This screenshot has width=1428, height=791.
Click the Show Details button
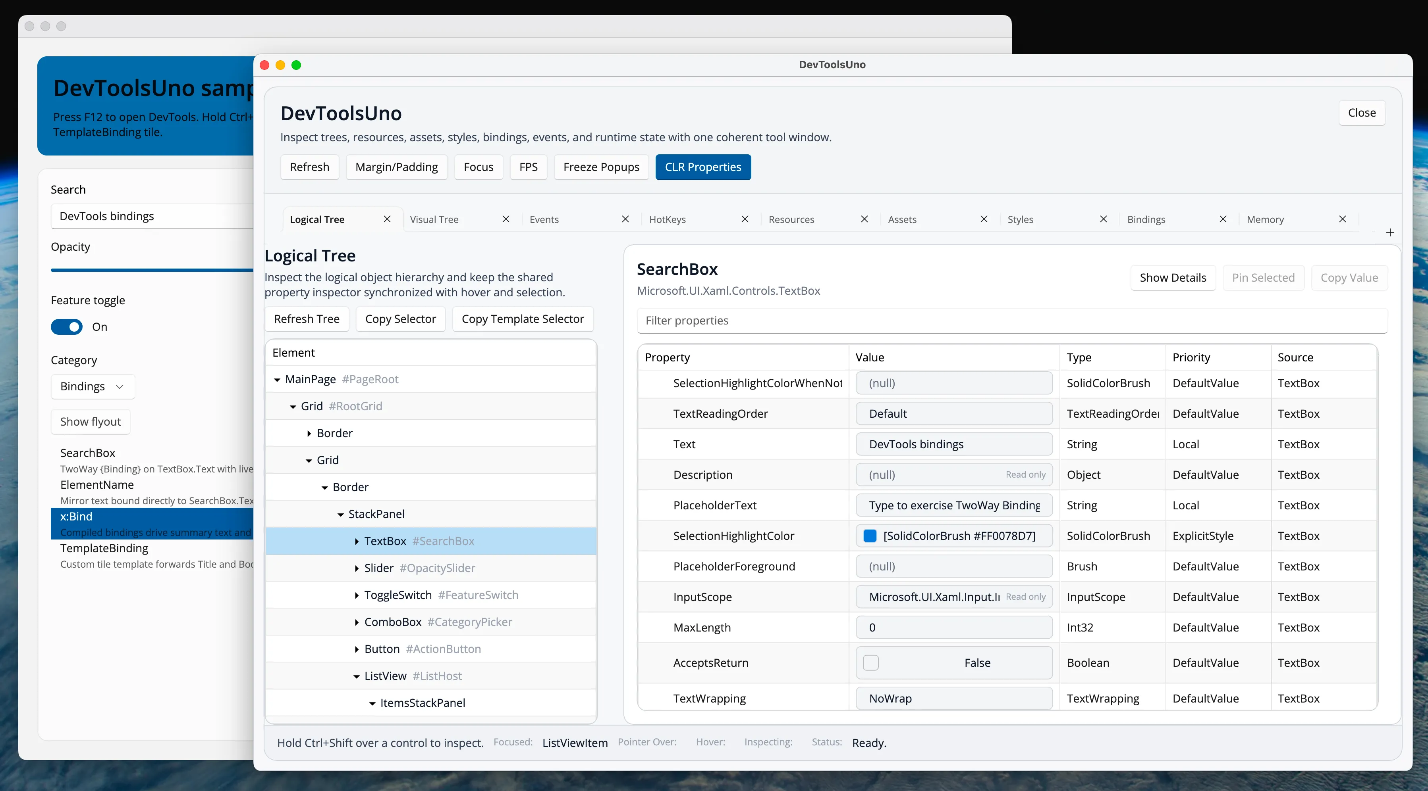tap(1172, 278)
